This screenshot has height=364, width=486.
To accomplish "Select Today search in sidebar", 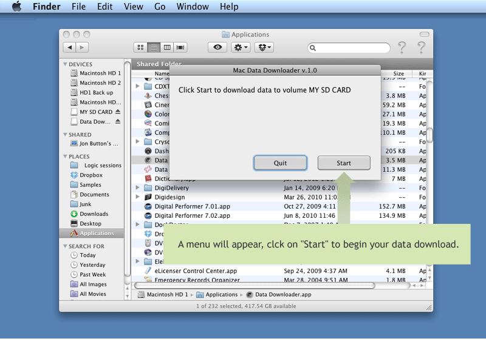I will pos(83,255).
